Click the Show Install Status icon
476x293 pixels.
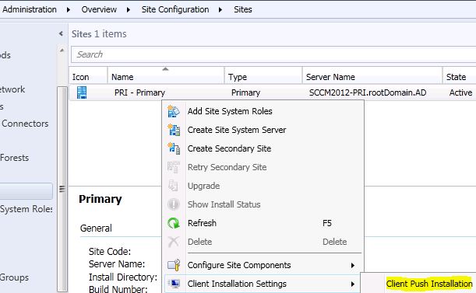pos(174,204)
